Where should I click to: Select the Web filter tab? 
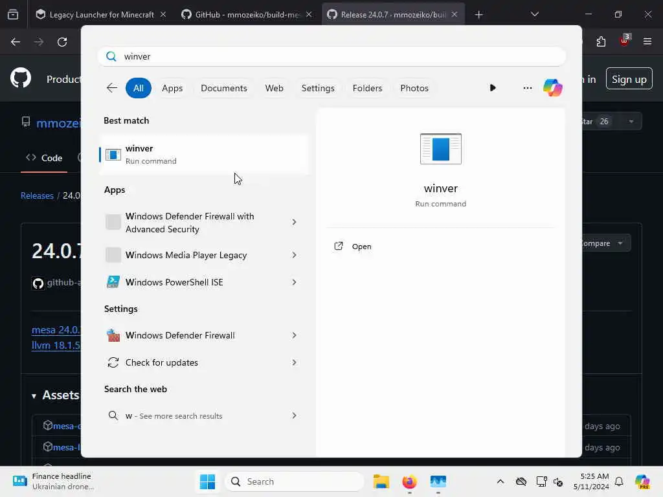(x=274, y=88)
